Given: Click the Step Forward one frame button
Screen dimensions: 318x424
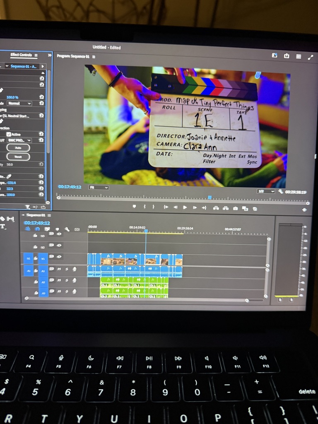Looking at the screenshot, I should [x=194, y=207].
